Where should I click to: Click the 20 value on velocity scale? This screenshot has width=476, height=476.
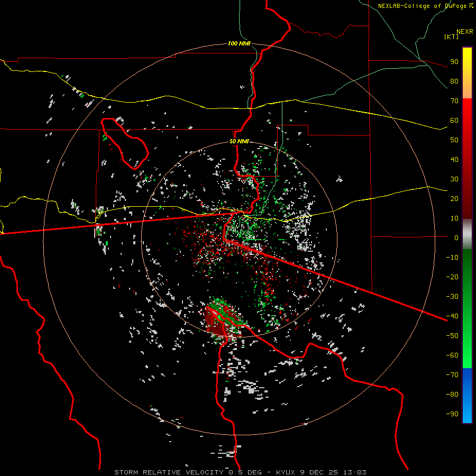click(x=454, y=199)
